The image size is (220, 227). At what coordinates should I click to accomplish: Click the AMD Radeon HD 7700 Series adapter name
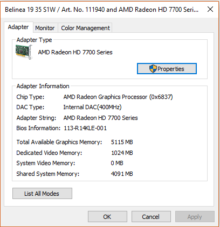click(75, 52)
